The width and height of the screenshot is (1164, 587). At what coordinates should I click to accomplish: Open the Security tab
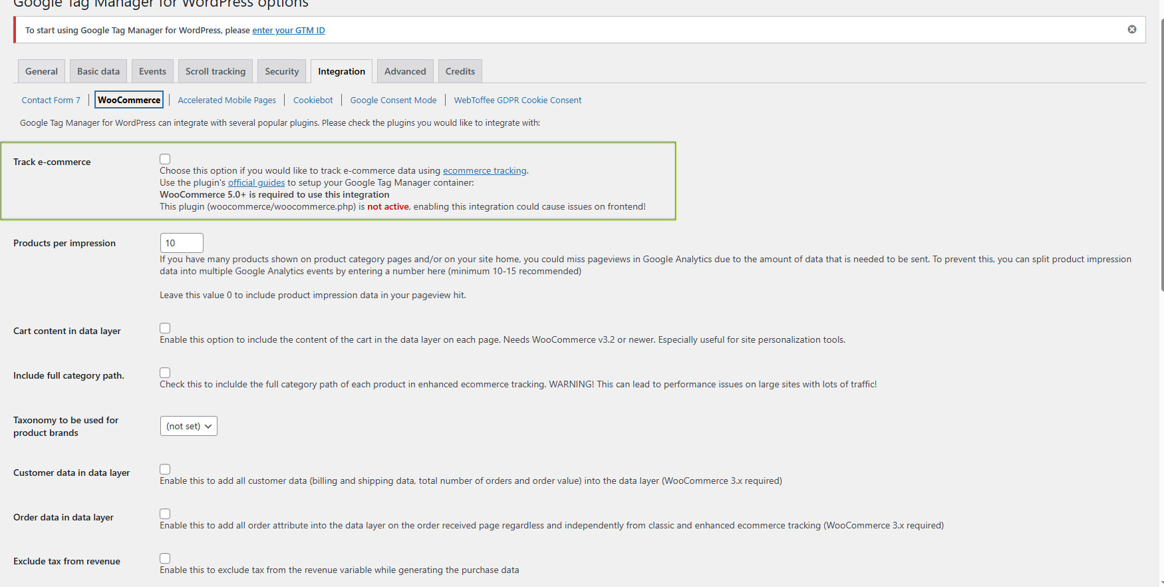282,71
